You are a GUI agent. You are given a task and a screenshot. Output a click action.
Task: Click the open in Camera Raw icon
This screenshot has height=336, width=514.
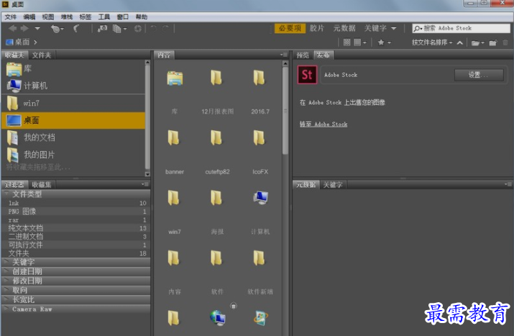click(x=138, y=29)
